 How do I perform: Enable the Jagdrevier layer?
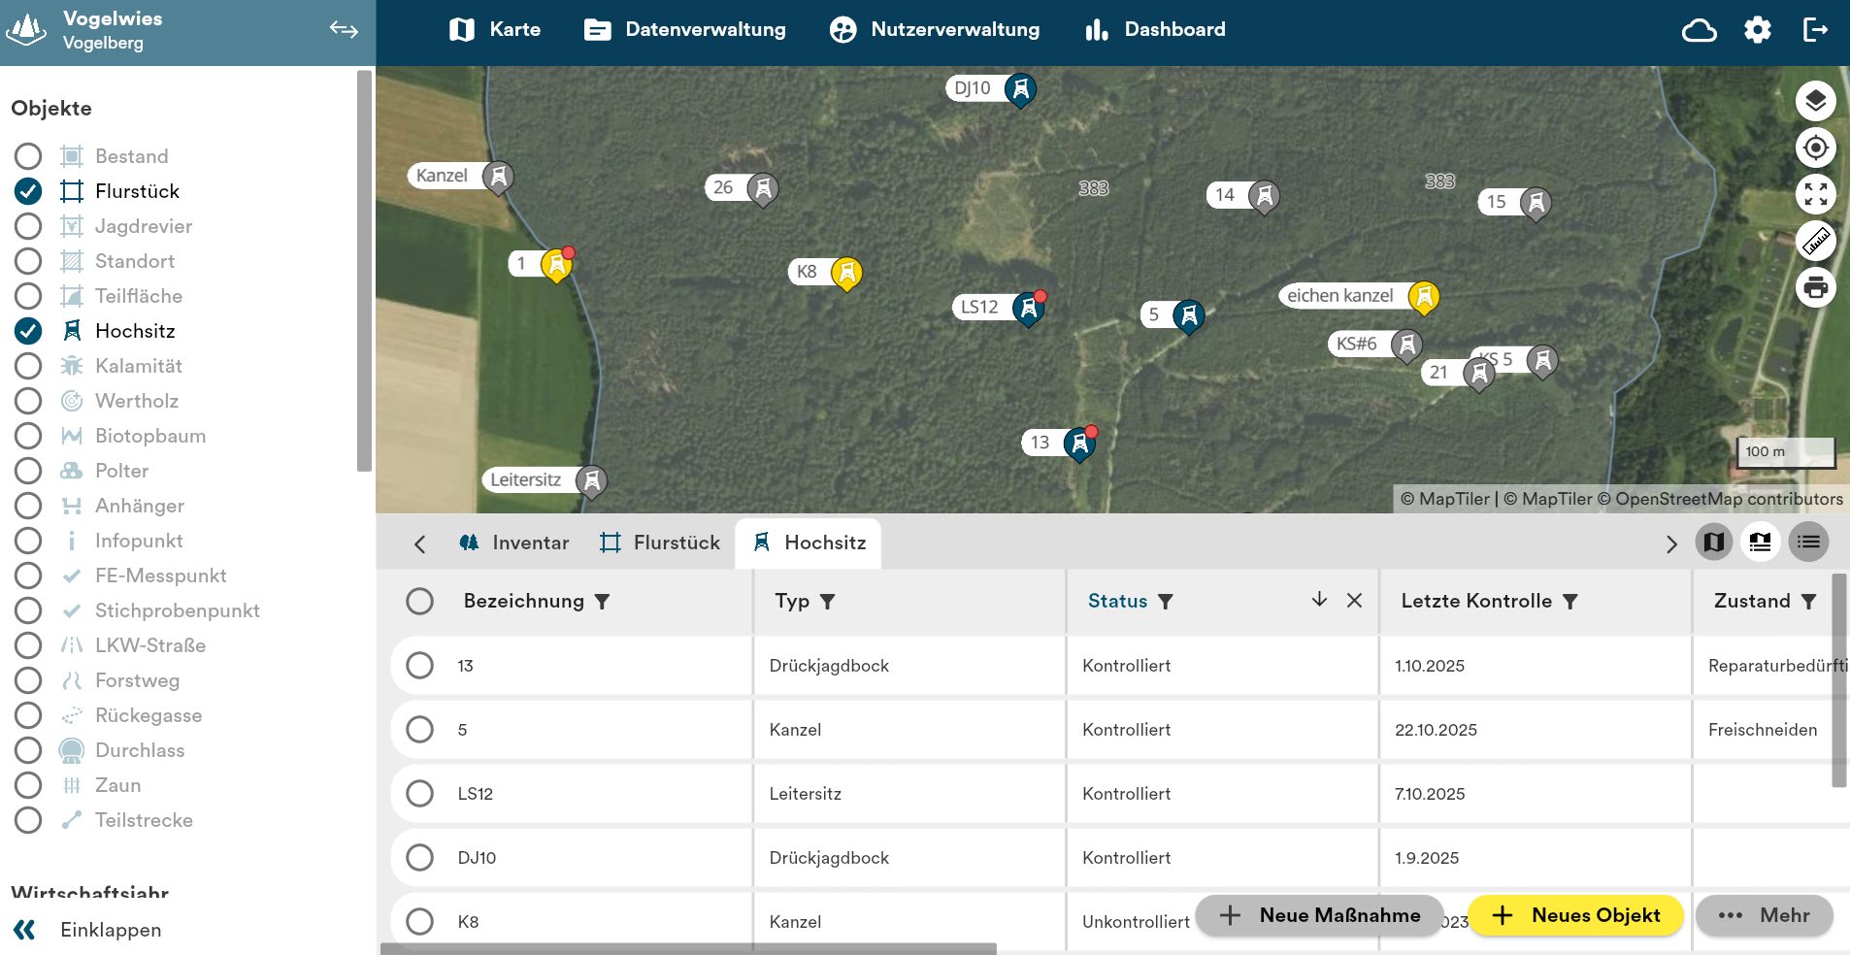pos(28,226)
